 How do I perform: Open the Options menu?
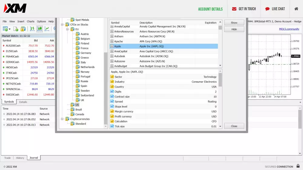click(41, 21)
